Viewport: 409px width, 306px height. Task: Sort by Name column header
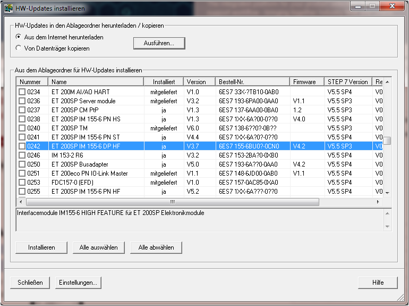click(x=96, y=82)
